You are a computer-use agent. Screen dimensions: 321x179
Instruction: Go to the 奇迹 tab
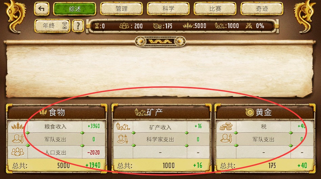pos(262,9)
